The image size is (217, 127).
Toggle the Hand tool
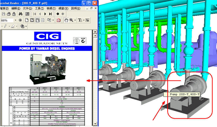(x=66, y=20)
